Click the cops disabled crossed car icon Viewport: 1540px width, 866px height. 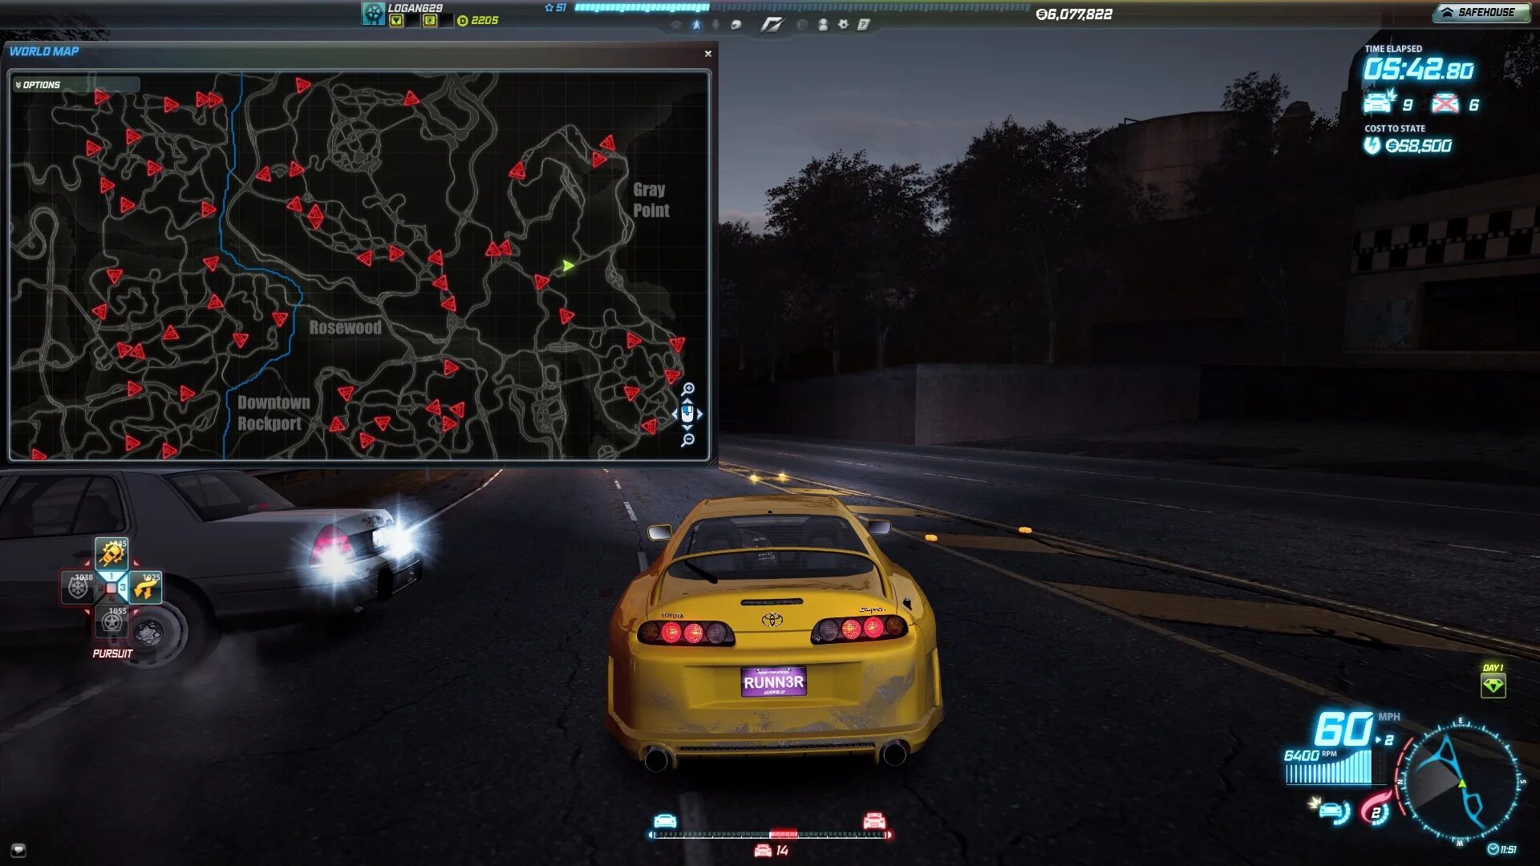(1445, 103)
